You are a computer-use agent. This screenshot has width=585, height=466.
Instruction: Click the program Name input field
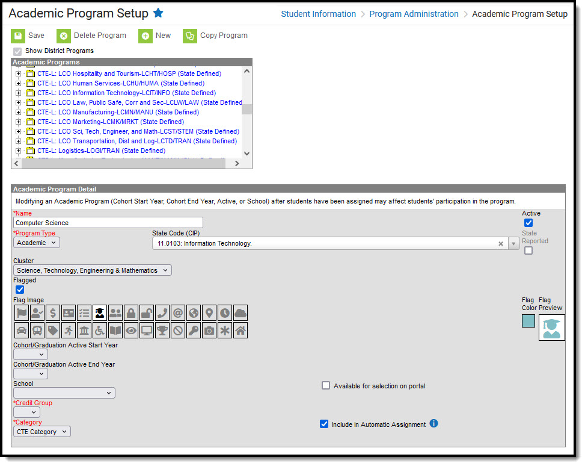(108, 223)
